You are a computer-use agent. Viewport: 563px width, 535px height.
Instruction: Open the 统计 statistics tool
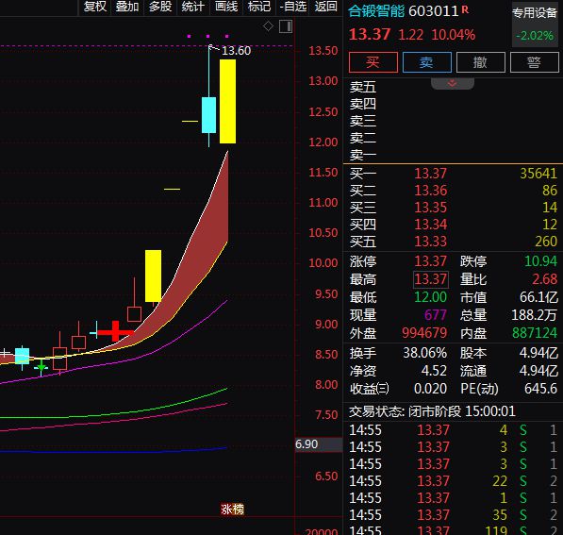[x=193, y=7]
